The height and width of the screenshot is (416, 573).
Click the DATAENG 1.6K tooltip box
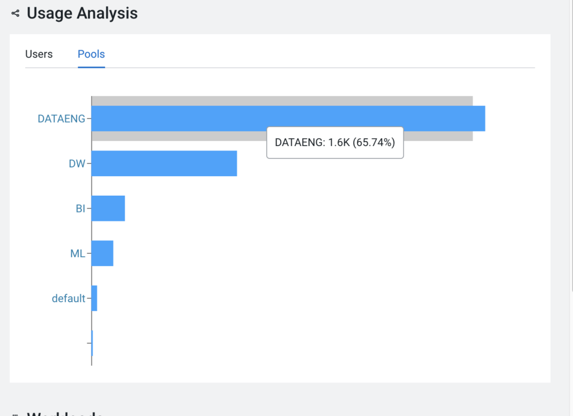click(335, 143)
